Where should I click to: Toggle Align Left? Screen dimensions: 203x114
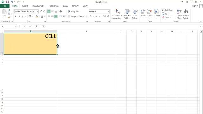[x=49, y=16]
